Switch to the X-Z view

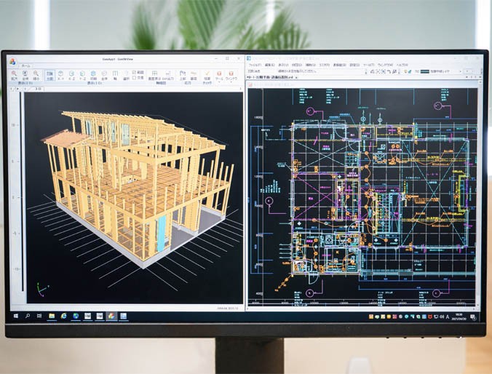pos(71,75)
